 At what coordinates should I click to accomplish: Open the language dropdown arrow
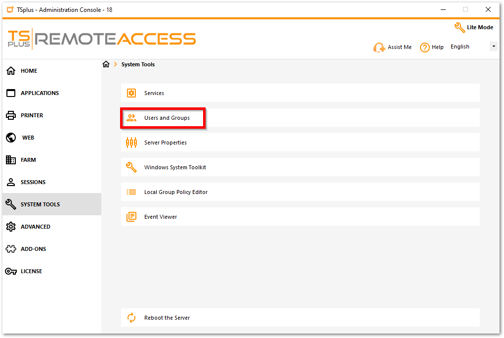(x=493, y=47)
